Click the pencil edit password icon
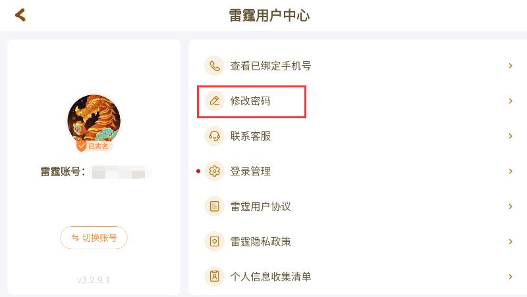Viewport: 527px width, 297px height. coord(214,101)
